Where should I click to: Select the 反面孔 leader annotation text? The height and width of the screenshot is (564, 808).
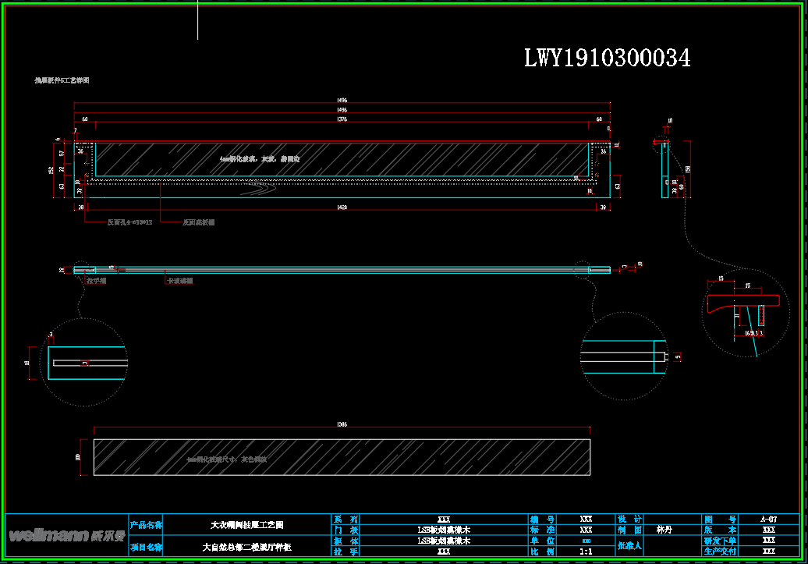tap(129, 222)
